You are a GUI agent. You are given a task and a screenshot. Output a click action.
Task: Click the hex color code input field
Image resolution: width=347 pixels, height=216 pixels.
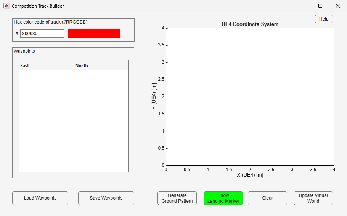tap(42, 34)
